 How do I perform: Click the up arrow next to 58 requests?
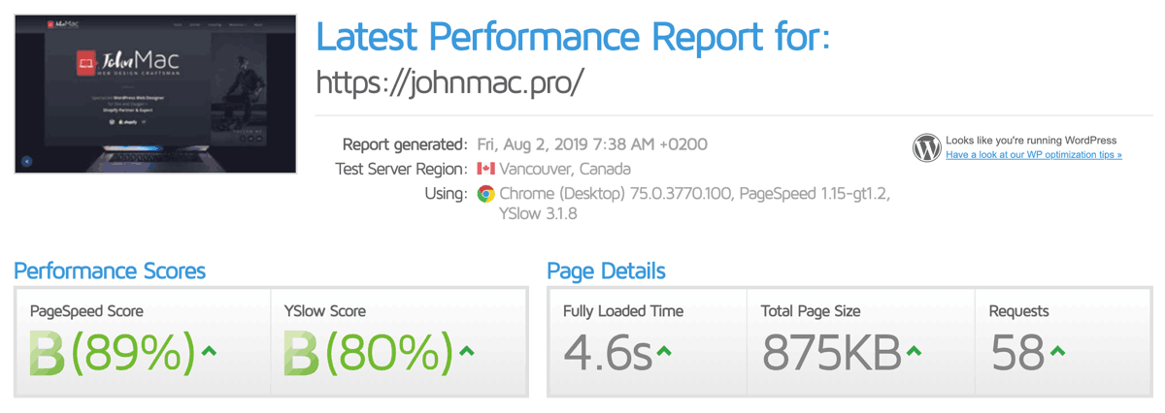coord(1057,351)
